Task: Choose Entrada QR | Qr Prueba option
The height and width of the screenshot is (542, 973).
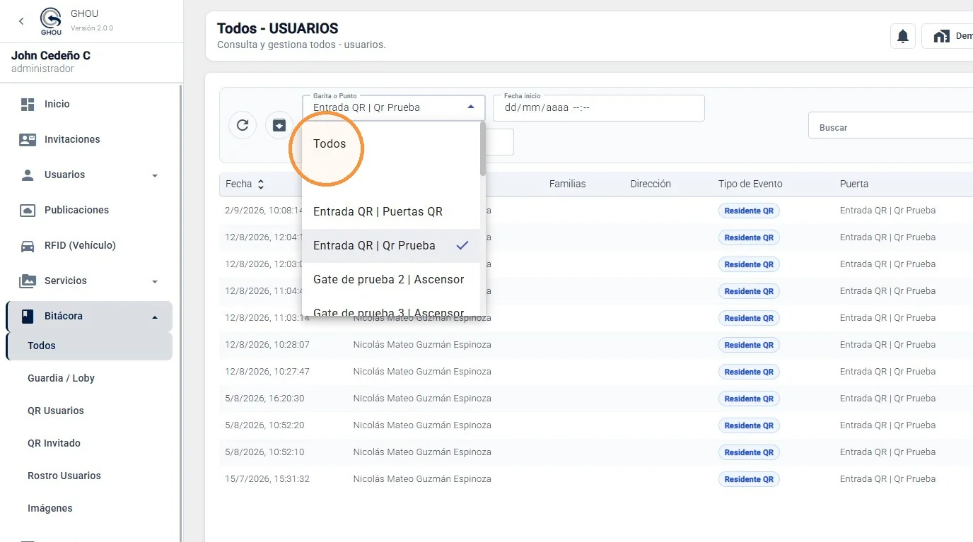Action: (391, 246)
